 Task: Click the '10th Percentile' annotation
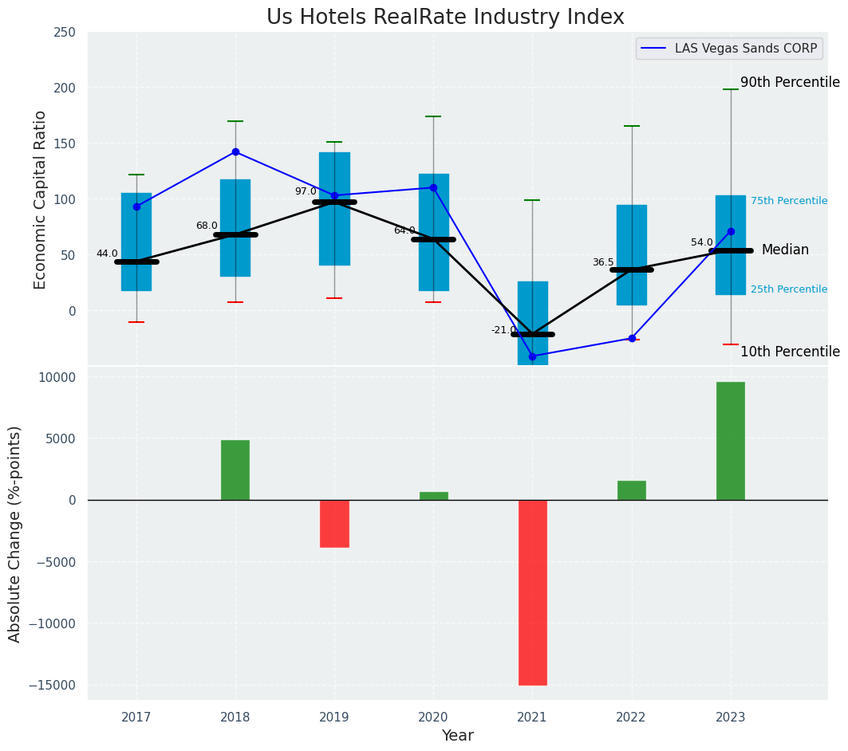click(x=790, y=352)
